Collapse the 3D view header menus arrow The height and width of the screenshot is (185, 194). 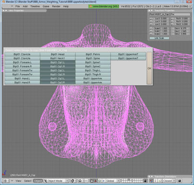coord(12,181)
